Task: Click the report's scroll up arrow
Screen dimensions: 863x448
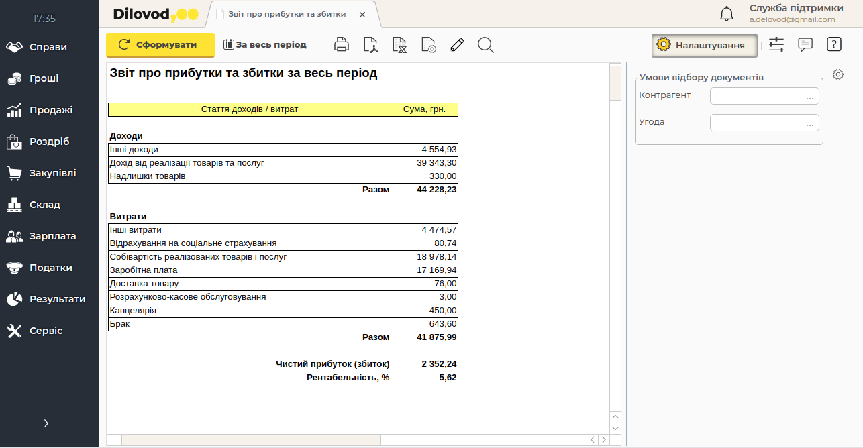Action: click(615, 417)
